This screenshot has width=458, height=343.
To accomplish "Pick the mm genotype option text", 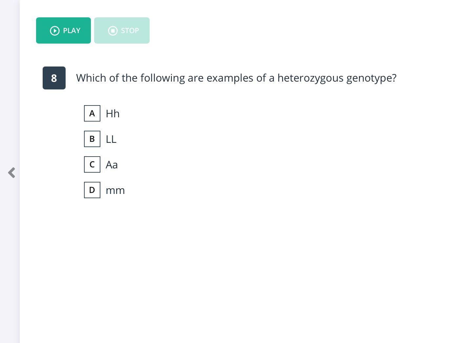I will [x=115, y=190].
